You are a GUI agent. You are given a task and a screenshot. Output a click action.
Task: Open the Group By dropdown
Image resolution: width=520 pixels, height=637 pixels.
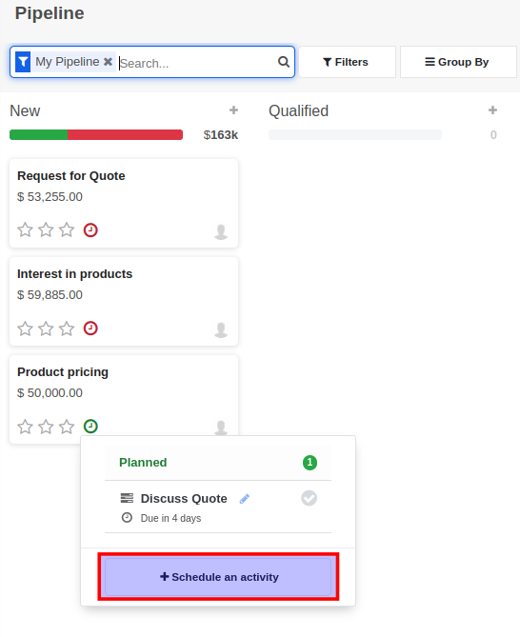pos(458,62)
